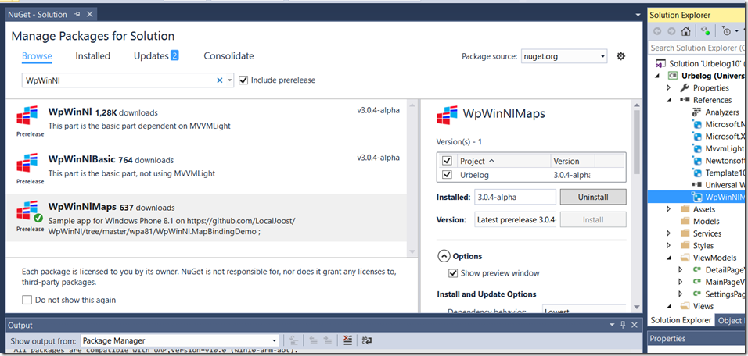748x356 pixels.
Task: Collapse the Options section chevron
Action: click(444, 256)
